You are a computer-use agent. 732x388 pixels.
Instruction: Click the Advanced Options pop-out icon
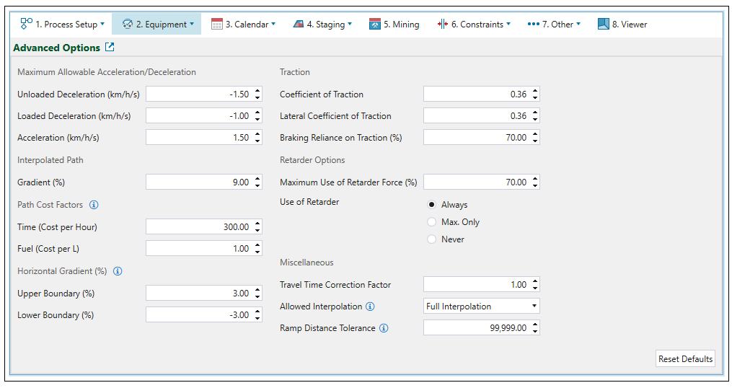(x=110, y=48)
